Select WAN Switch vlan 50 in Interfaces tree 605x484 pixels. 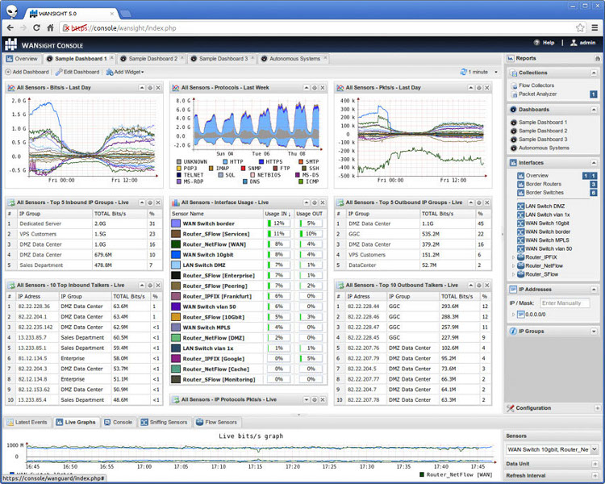[x=549, y=249]
